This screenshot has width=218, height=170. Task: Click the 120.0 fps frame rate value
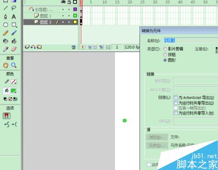click(x=132, y=47)
